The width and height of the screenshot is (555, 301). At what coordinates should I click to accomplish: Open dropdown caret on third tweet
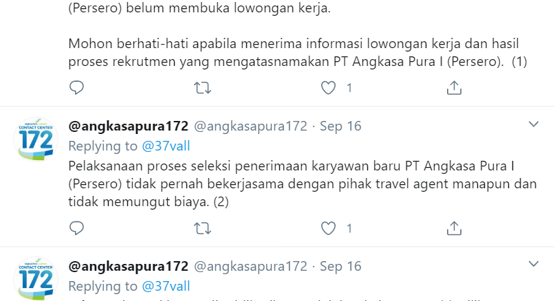click(534, 264)
